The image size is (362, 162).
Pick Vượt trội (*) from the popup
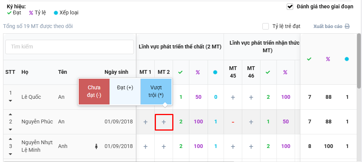(156, 91)
